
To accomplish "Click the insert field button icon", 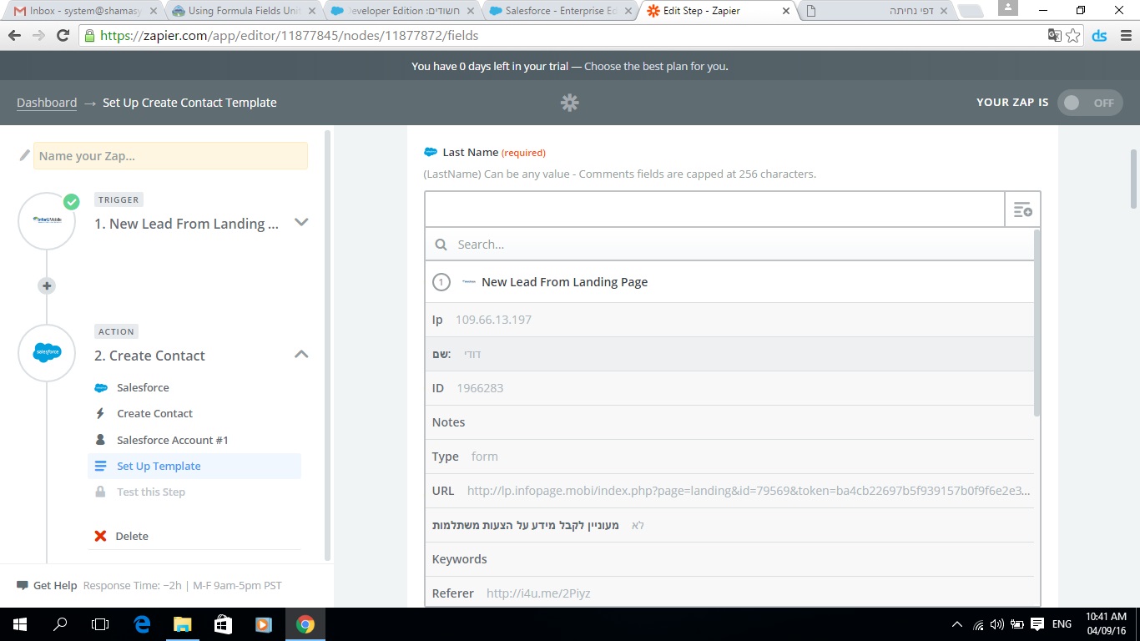I will click(1023, 209).
